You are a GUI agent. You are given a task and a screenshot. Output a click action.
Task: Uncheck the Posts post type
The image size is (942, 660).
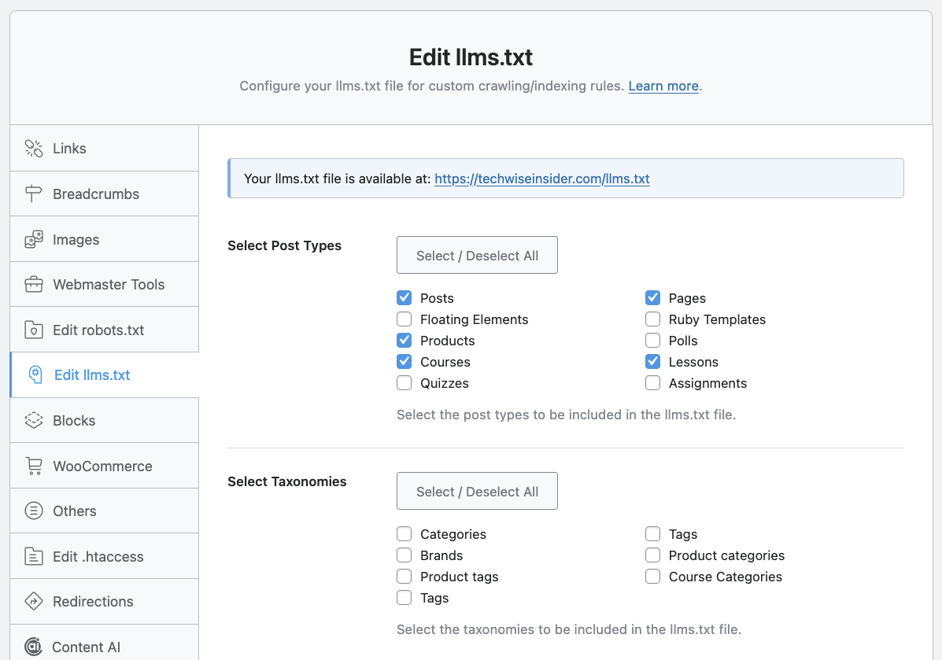tap(404, 297)
